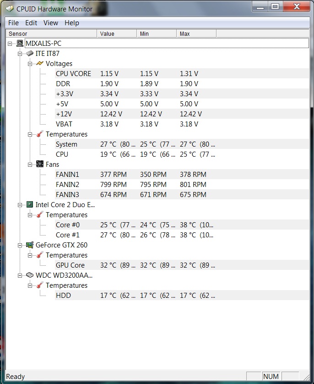Screen dimensions: 314x384
Task: Click the GeForce GTX 260 graphics card icon
Action: click(x=30, y=245)
